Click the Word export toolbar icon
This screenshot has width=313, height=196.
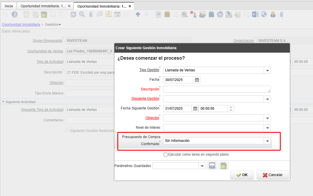point(255,14)
